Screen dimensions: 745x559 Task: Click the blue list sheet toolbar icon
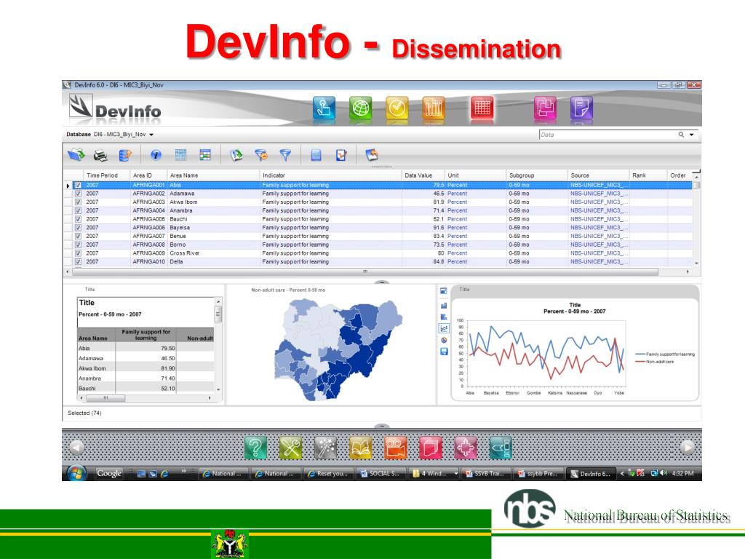(316, 155)
